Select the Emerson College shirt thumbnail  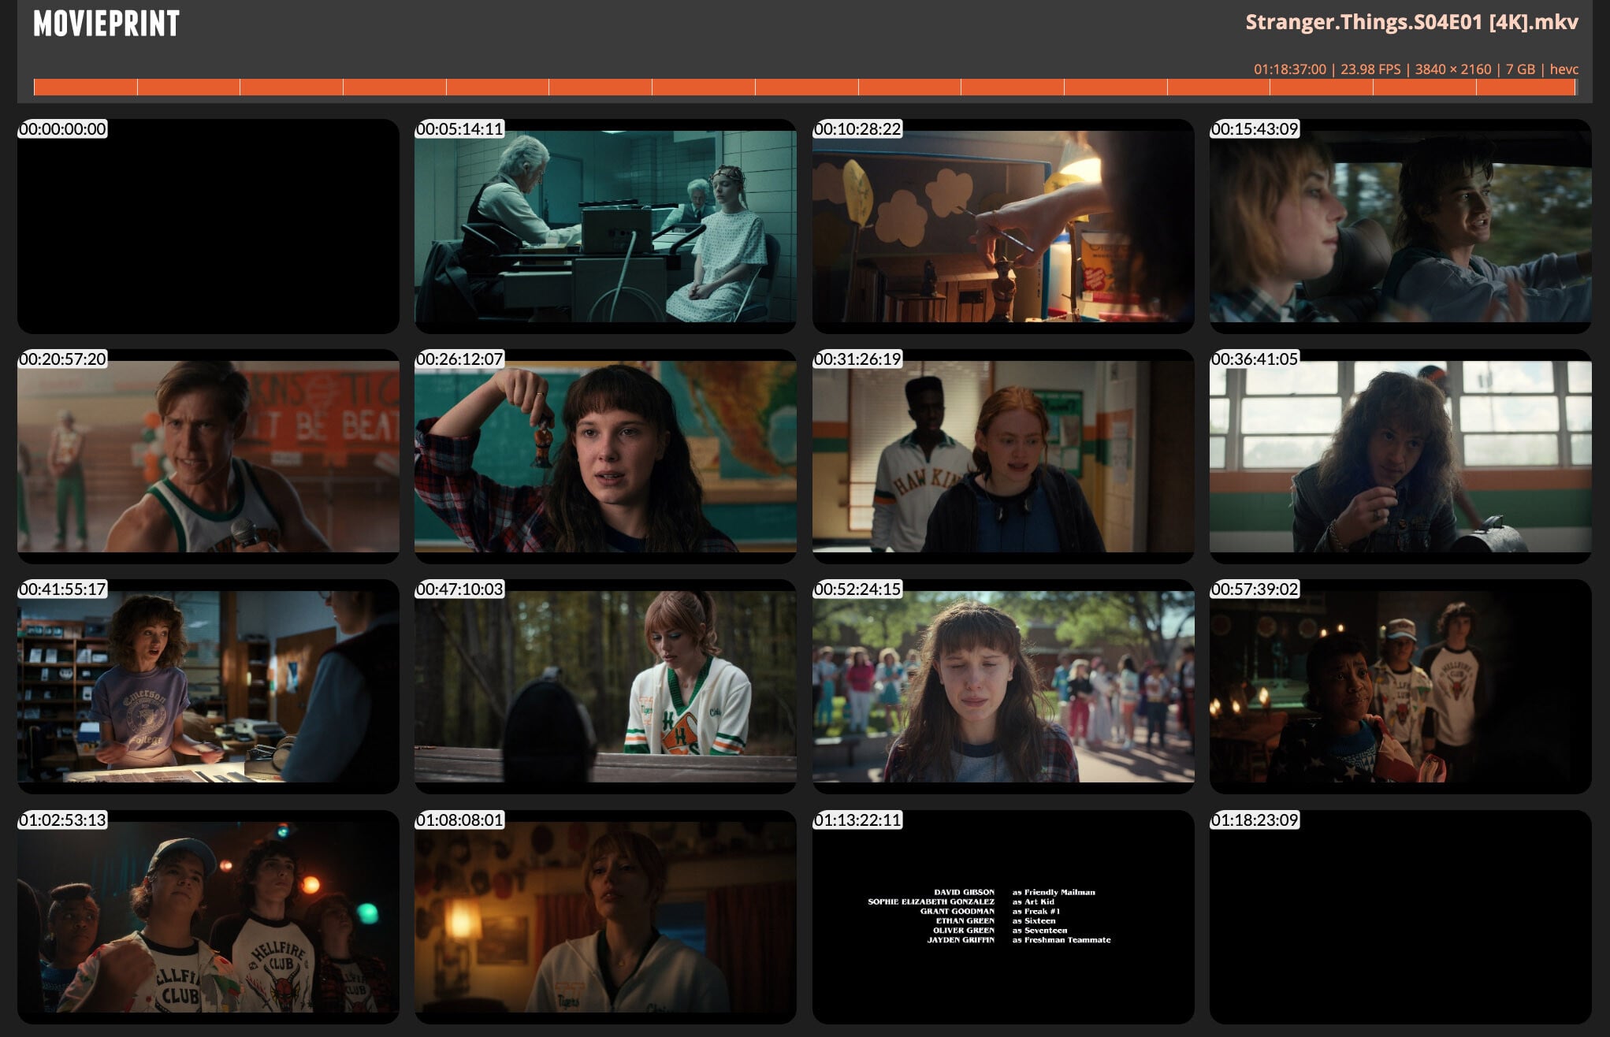[208, 687]
